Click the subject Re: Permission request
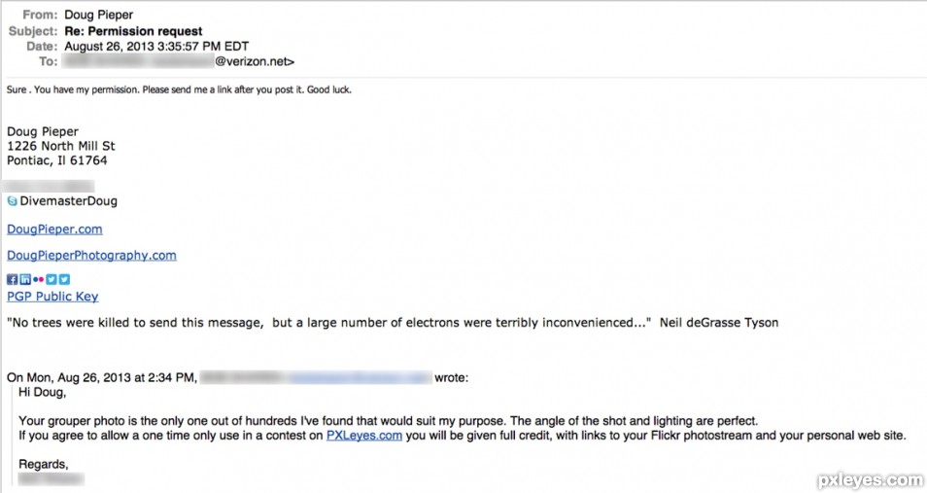 pos(134,31)
